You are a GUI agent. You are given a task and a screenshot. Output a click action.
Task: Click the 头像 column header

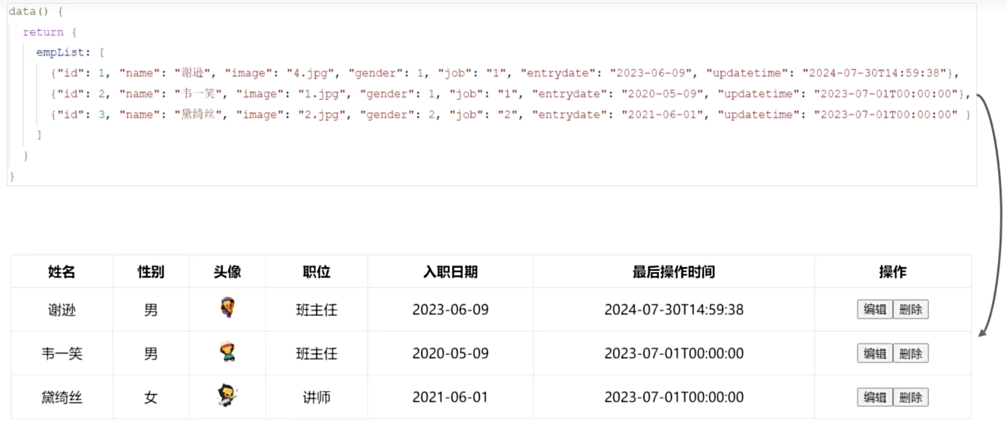(227, 271)
